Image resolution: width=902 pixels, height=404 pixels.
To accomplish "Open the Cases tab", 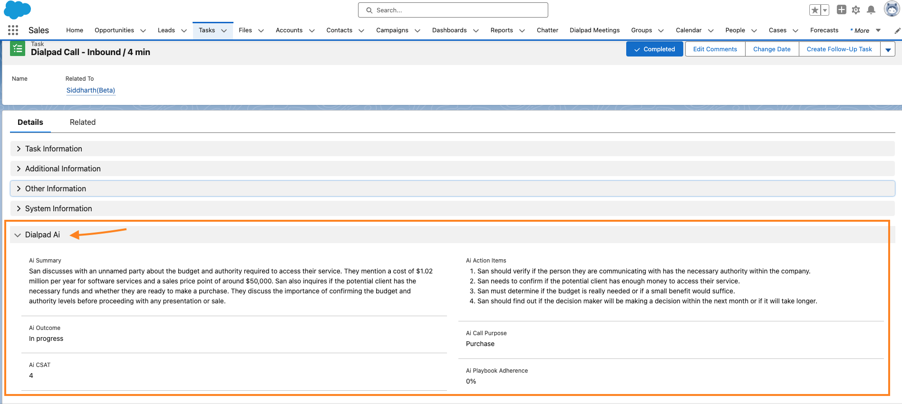I will [x=777, y=30].
